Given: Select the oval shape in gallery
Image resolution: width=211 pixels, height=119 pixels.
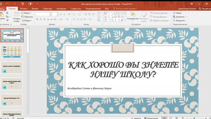Looking at the screenshot, I should (119, 13).
